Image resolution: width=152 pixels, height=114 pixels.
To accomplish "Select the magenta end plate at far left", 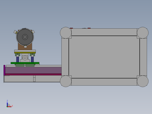I will (4, 70).
